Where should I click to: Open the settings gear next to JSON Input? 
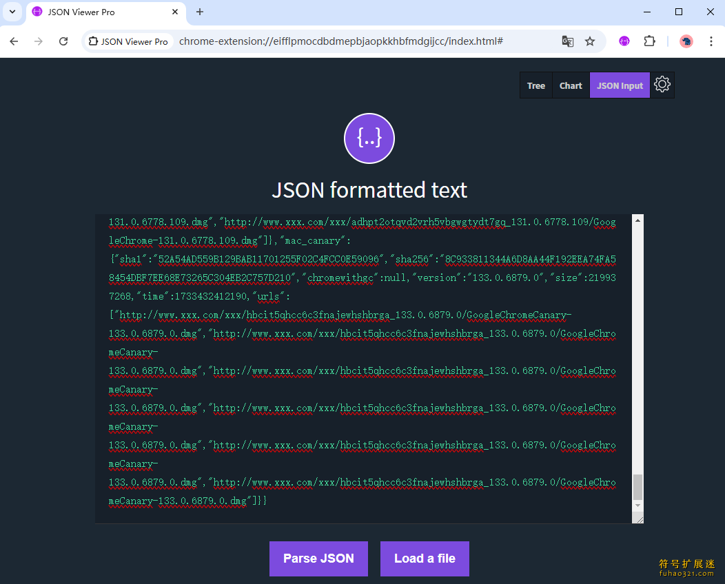662,85
